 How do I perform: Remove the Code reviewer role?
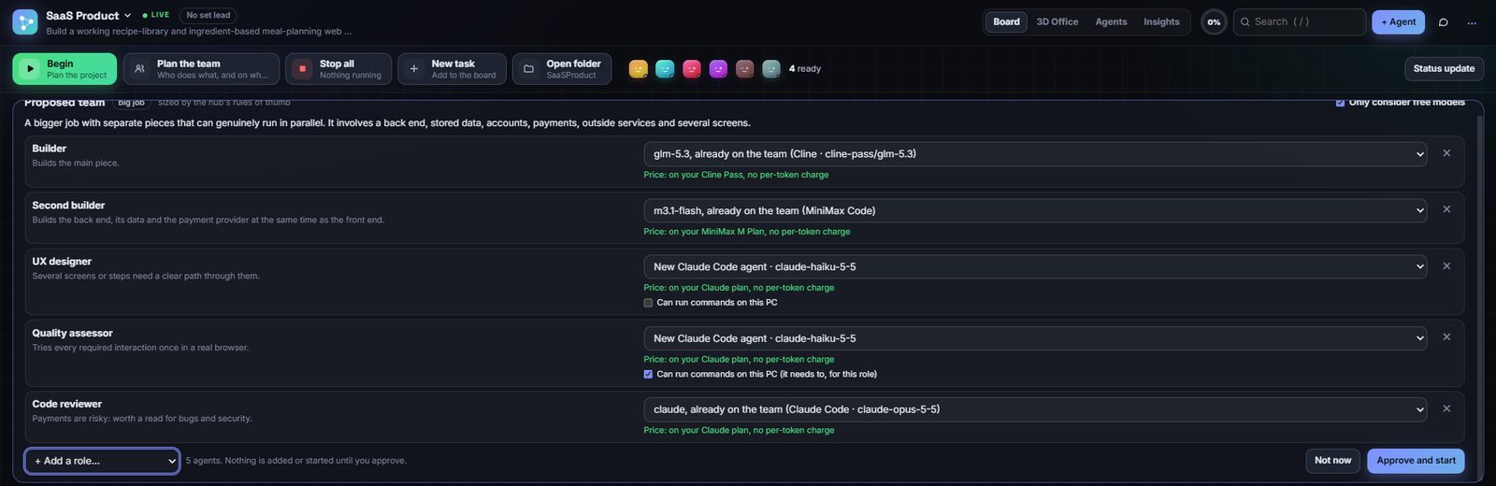1446,408
